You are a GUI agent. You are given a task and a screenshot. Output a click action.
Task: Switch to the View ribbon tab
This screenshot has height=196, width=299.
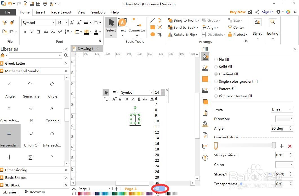tap(81, 12)
